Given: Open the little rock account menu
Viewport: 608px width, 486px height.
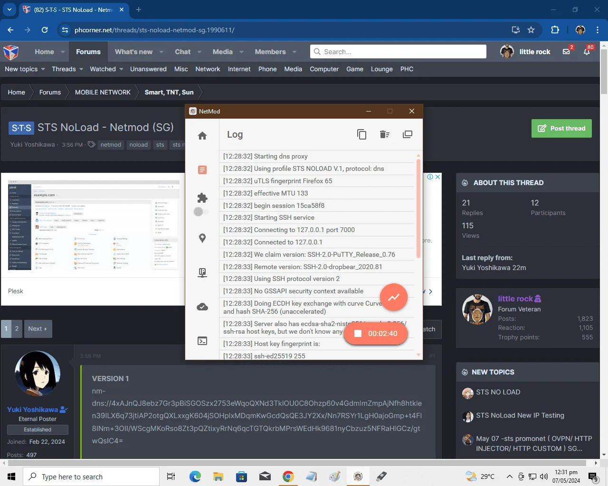Looking at the screenshot, I should 525,51.
